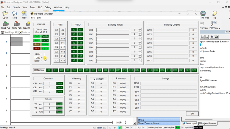Click the V0 memory value field
Screen dimensions: 230x129
pos(78,83)
